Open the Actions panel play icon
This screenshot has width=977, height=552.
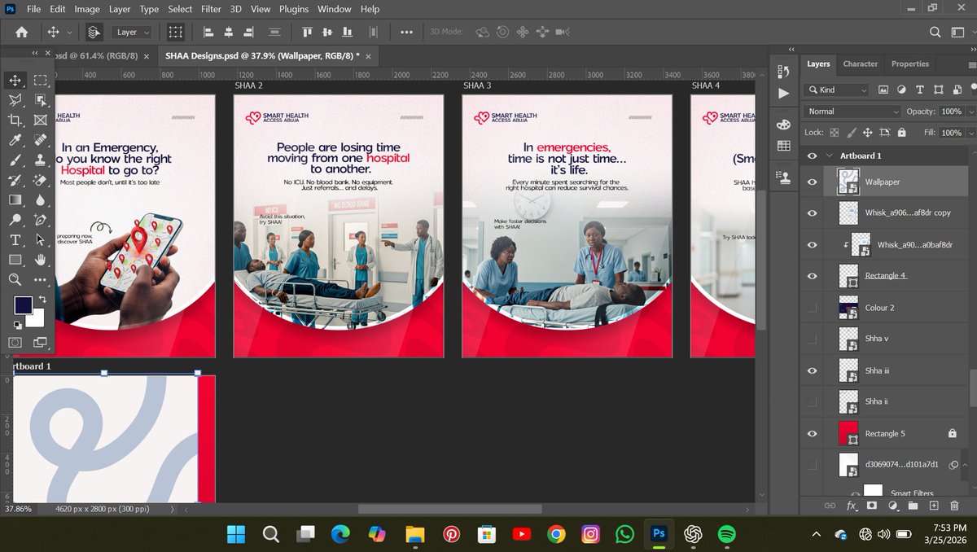[783, 93]
